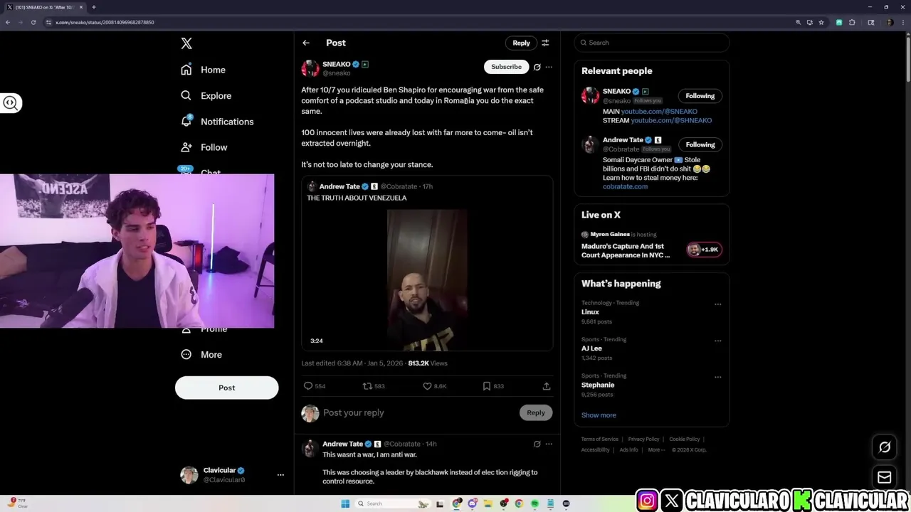Image resolution: width=911 pixels, height=512 pixels.
Task: Click the Post your reply field
Action: coord(420,412)
